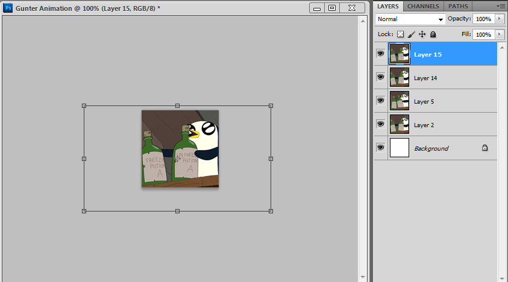Click the bottom-right transform handle
The width and height of the screenshot is (508, 282).
(271, 211)
